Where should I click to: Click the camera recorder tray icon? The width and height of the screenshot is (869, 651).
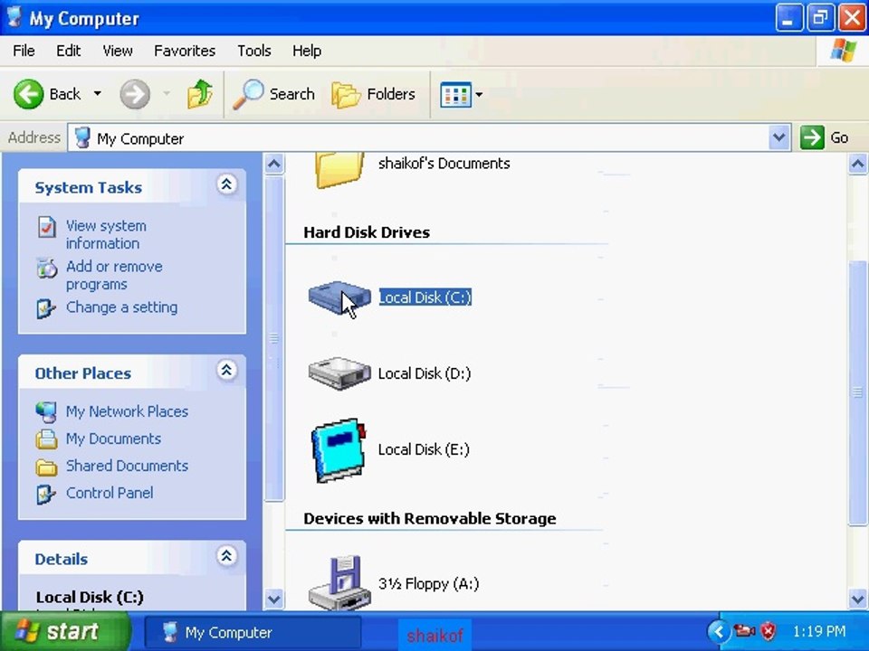(745, 630)
